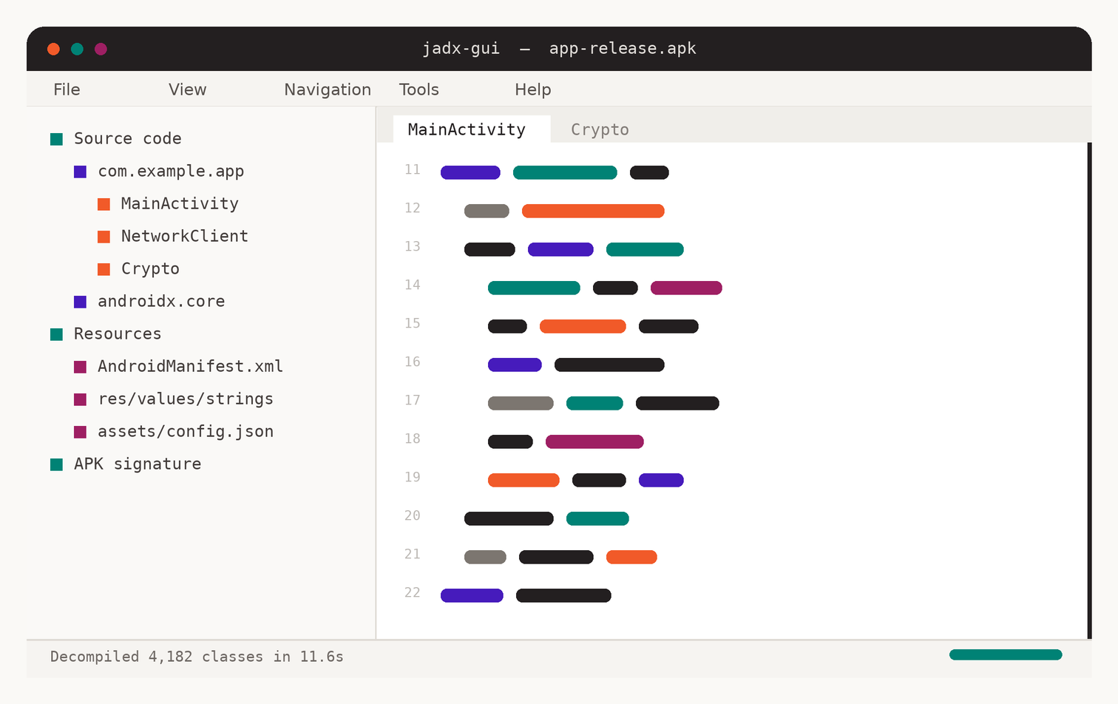
Task: Open the Tools menu
Action: tap(419, 89)
